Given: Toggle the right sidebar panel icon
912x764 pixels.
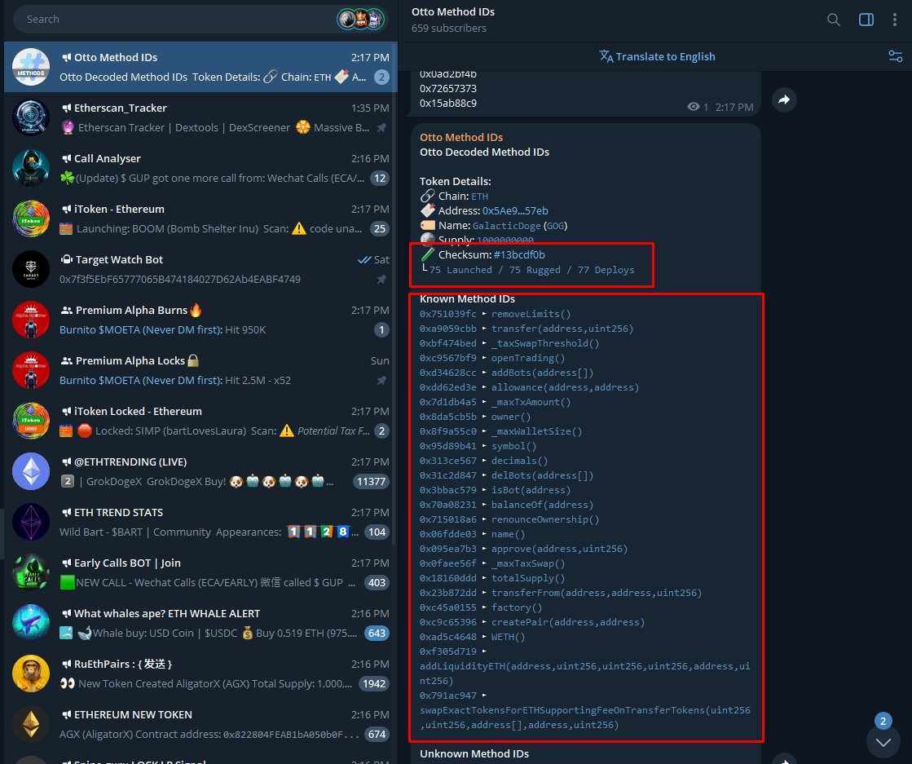Looking at the screenshot, I should [x=866, y=20].
